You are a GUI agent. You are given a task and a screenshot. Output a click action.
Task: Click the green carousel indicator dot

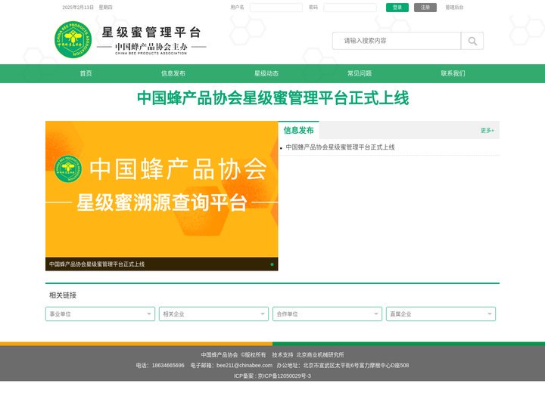pos(272,264)
